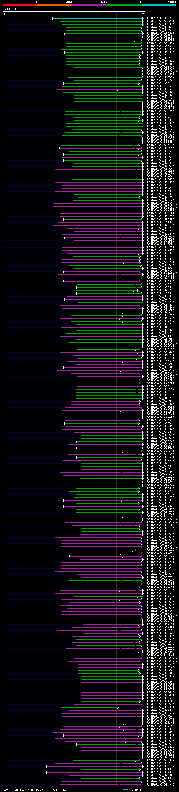Click UniRef100_C5Z6A2 hit name
The image size is (179, 792).
point(160,46)
